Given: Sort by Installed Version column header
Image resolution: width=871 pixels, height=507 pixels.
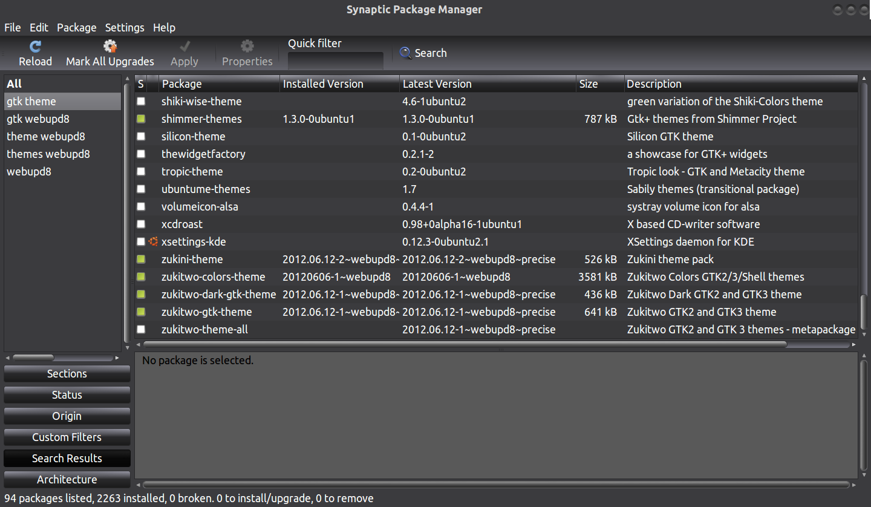Looking at the screenshot, I should pyautogui.click(x=339, y=83).
